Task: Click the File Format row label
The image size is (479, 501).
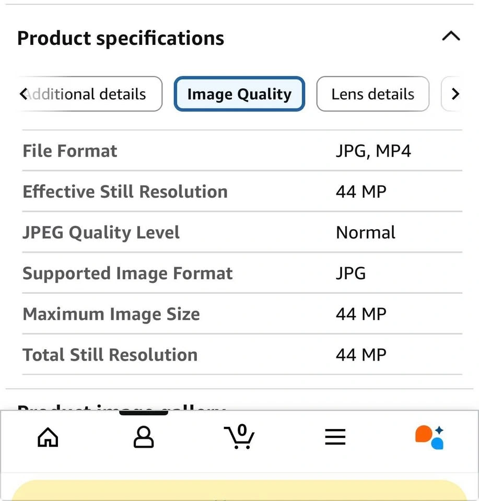Action: pyautogui.click(x=70, y=151)
